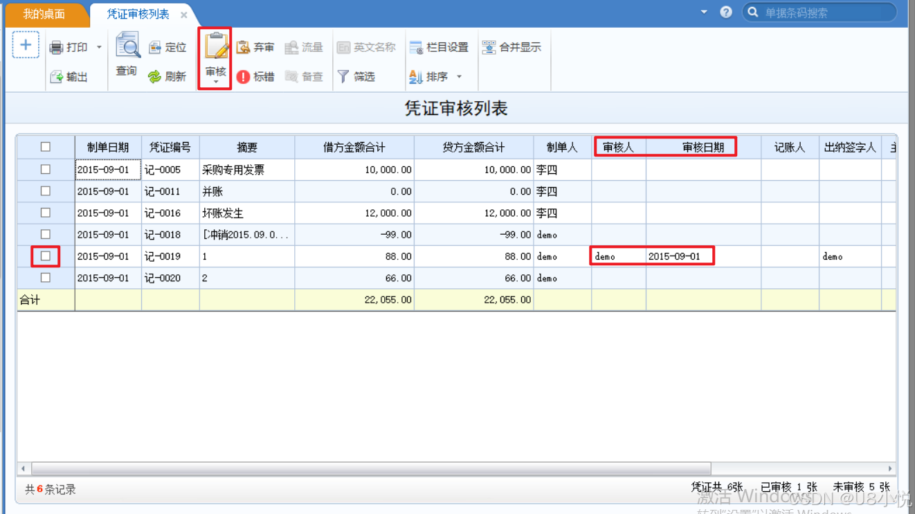Click the 打印 print icon

(56, 48)
